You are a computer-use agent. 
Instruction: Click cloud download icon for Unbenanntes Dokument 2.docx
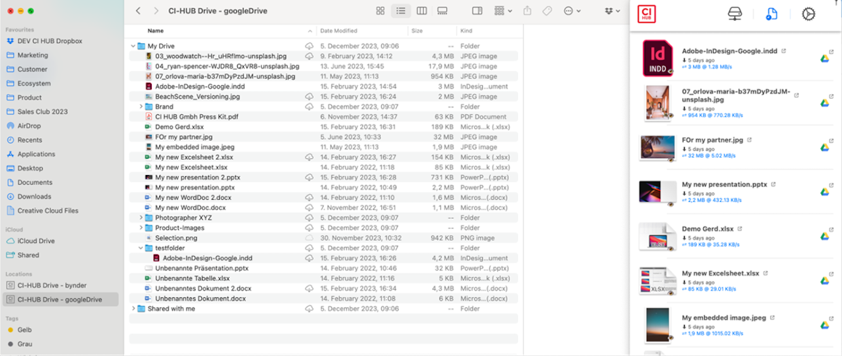click(x=309, y=288)
